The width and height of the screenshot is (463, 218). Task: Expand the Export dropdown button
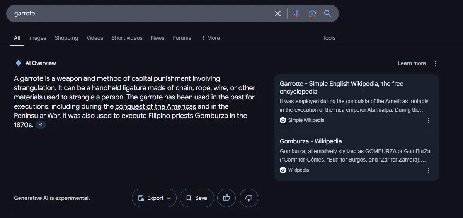coord(154,198)
